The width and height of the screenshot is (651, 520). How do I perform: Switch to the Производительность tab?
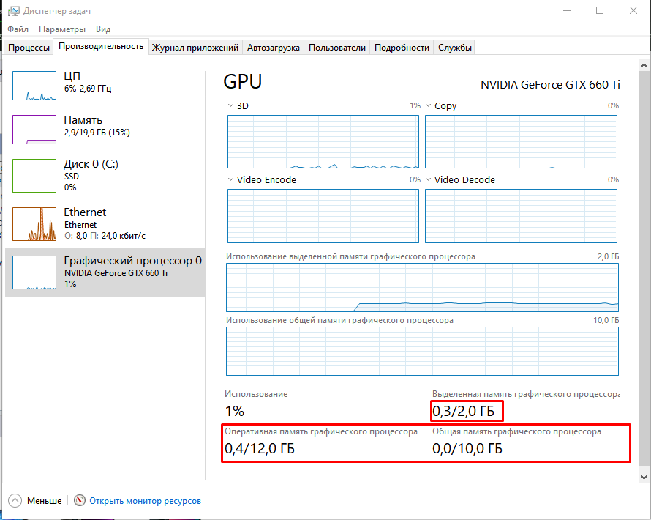(x=101, y=46)
